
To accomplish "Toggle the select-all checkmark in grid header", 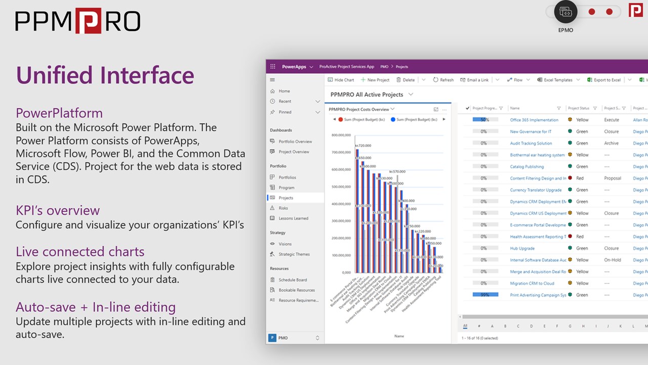I will (x=467, y=108).
